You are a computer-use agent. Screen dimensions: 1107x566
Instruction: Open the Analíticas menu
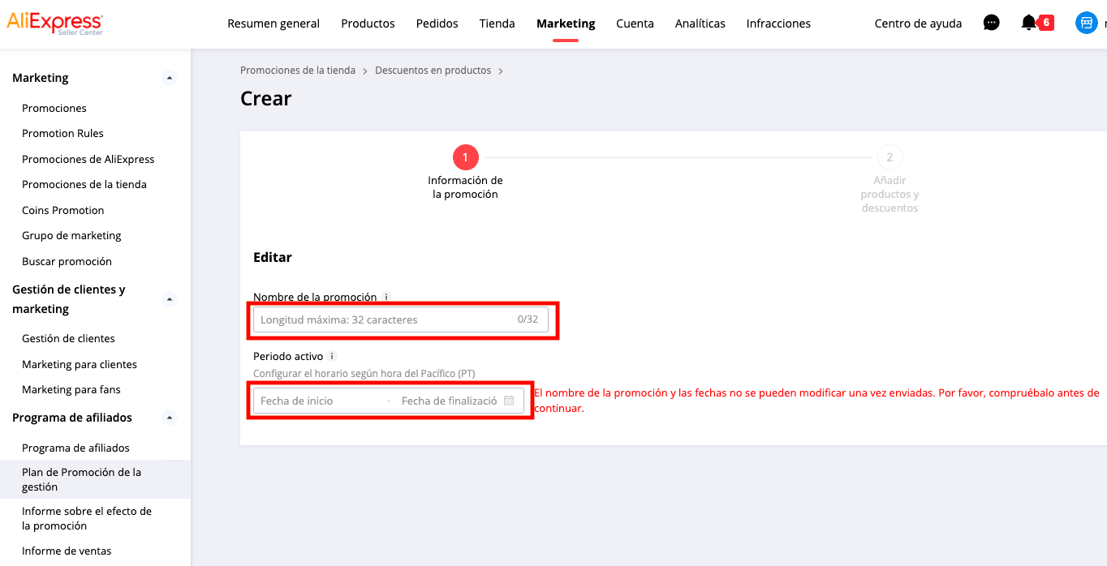click(700, 24)
